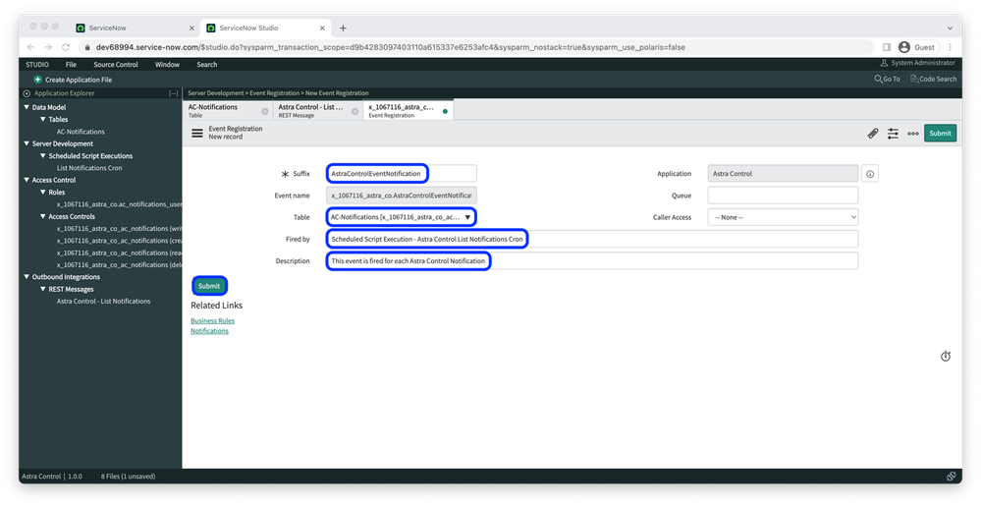Collapse all in Application Explorer
Viewport: 981px width, 507px height.
coord(173,93)
